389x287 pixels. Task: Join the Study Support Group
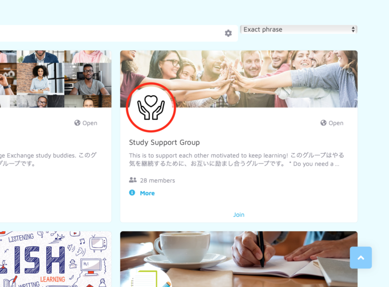[x=239, y=215]
